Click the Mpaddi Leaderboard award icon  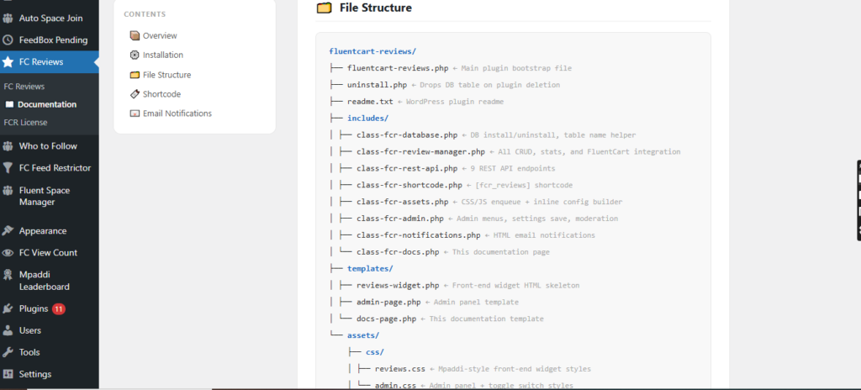pos(8,274)
